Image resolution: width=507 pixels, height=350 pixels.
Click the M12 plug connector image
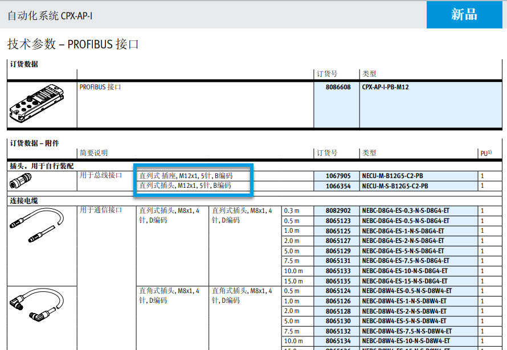point(21,180)
